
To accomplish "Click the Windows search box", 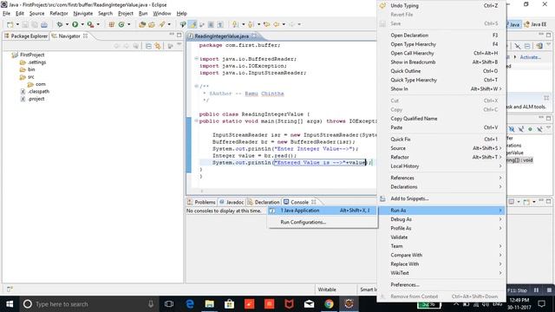I will click(88, 304).
